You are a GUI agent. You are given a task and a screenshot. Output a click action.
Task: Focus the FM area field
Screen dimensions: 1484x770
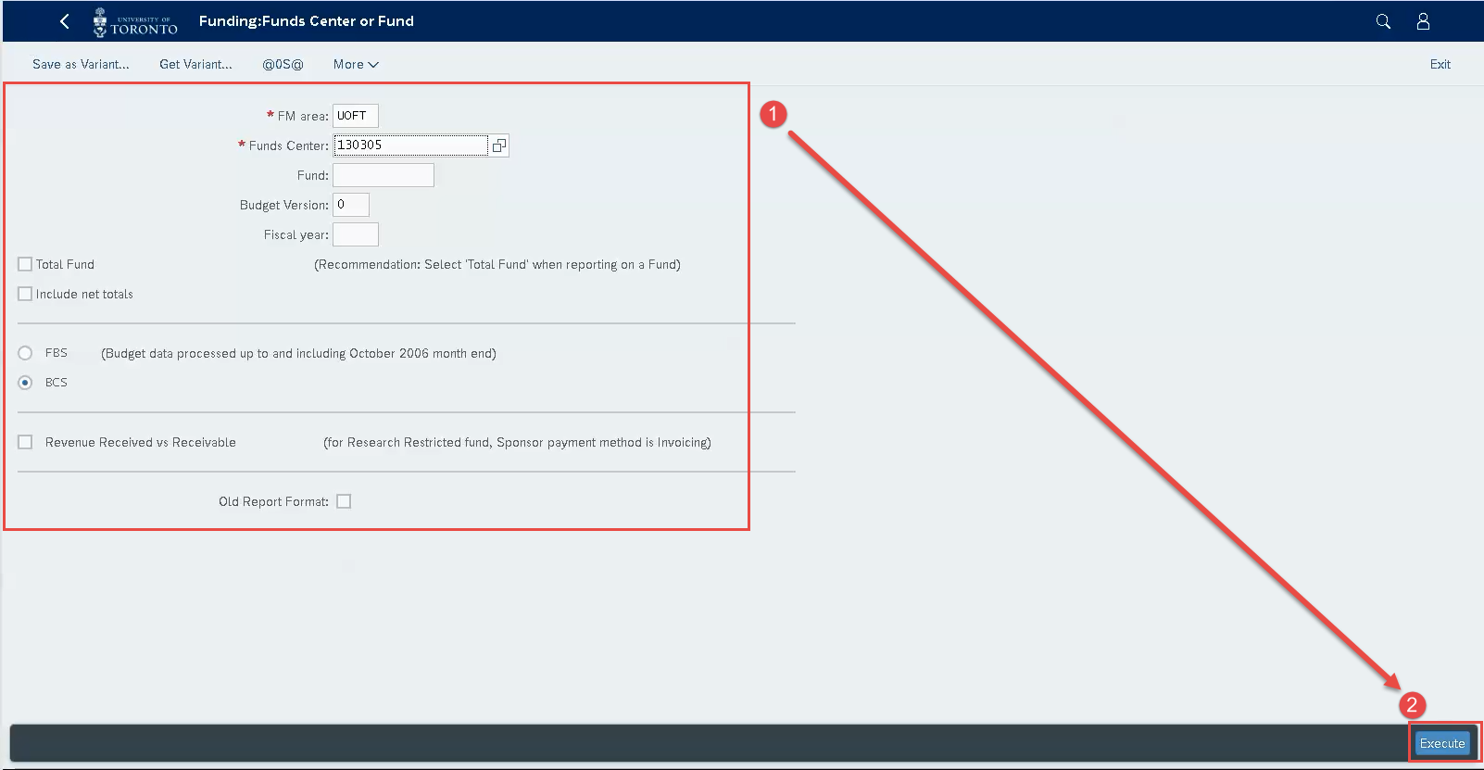coord(356,116)
